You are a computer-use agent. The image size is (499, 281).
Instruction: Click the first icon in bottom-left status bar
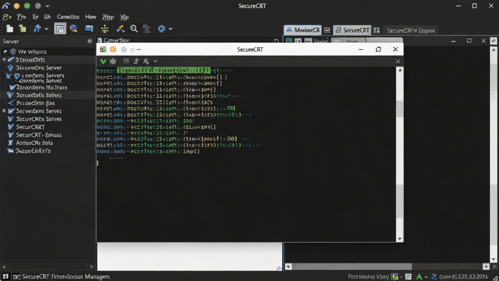[5, 277]
